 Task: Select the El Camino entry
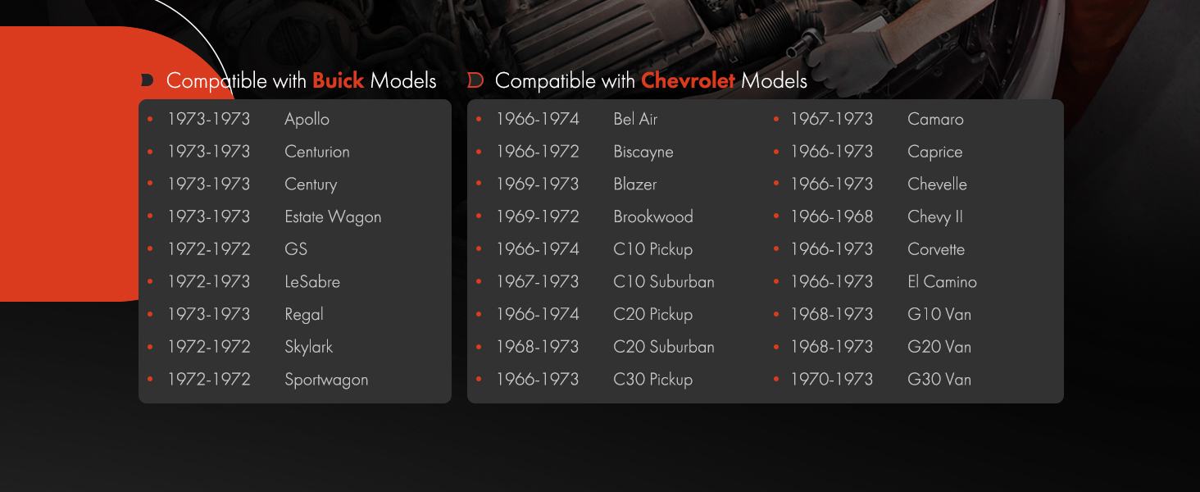tap(943, 282)
